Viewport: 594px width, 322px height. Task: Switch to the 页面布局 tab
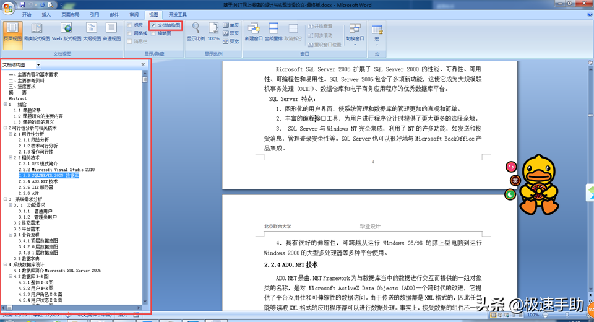pyautogui.click(x=70, y=14)
